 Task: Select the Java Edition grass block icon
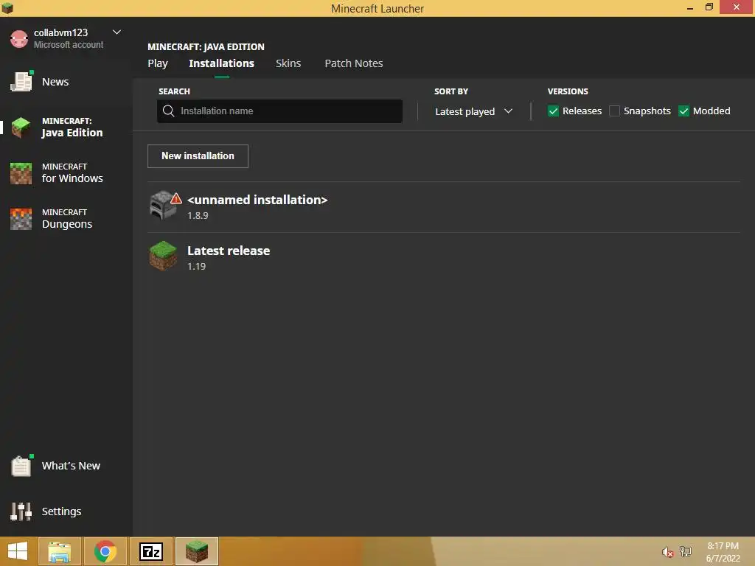coord(21,127)
